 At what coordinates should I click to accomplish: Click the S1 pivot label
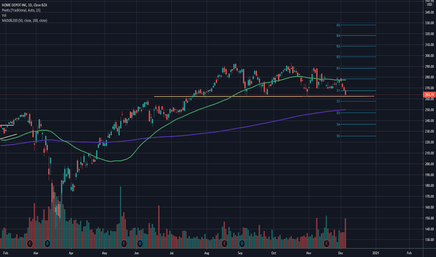pyautogui.click(x=338, y=91)
